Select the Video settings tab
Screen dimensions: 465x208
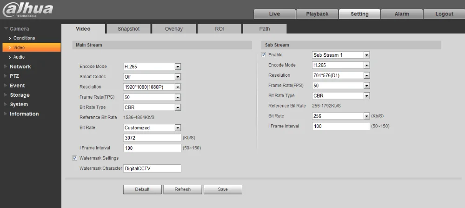tap(83, 29)
